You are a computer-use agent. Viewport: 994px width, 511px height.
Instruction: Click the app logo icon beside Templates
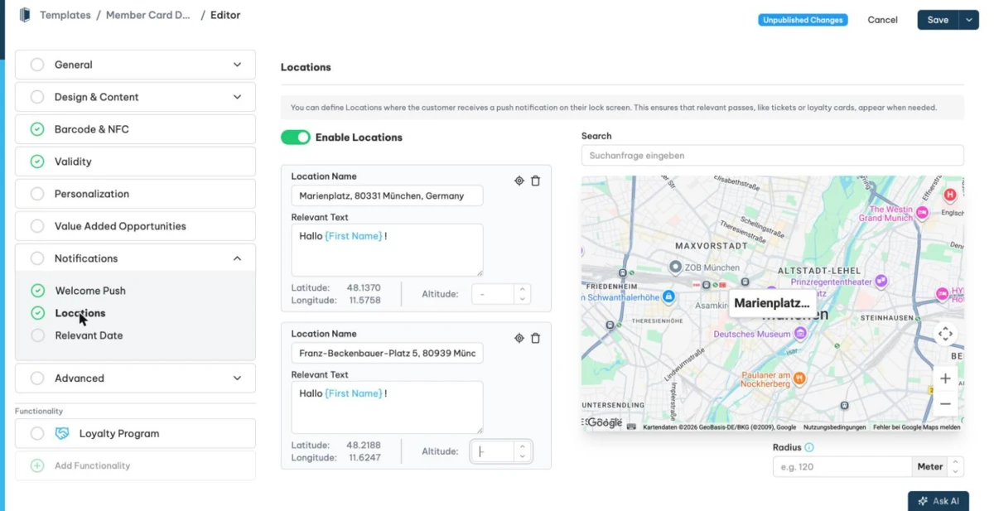(25, 15)
